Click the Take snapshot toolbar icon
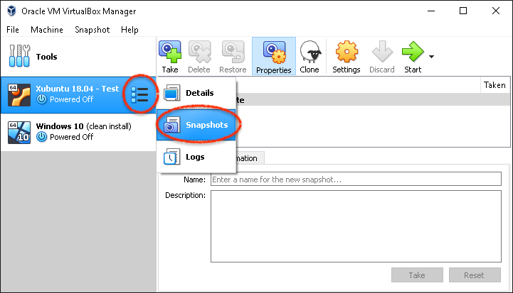 [170, 52]
